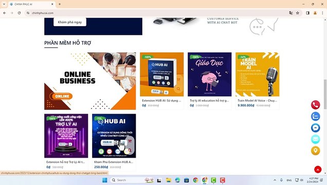Viewport: 327px width, 185px height.
Task: Open the Extension HUB AI: Sử dụng link
Action: point(161,100)
